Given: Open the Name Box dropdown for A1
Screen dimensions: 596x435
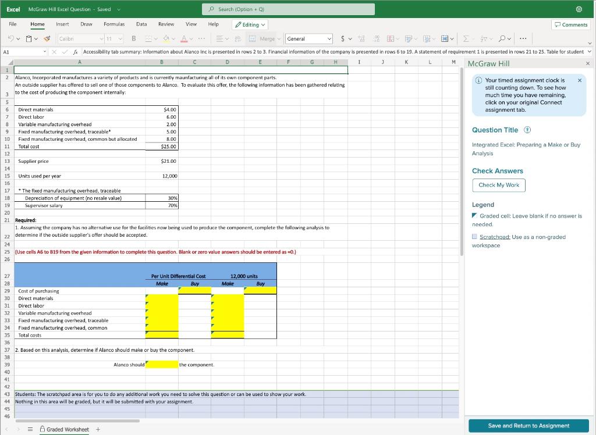Looking at the screenshot, I should 44,52.
